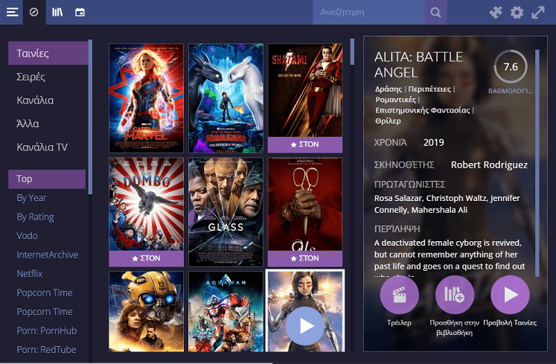Screen dimensions: 556x364
Task: Open the addons puzzle icon
Action: click(x=496, y=13)
